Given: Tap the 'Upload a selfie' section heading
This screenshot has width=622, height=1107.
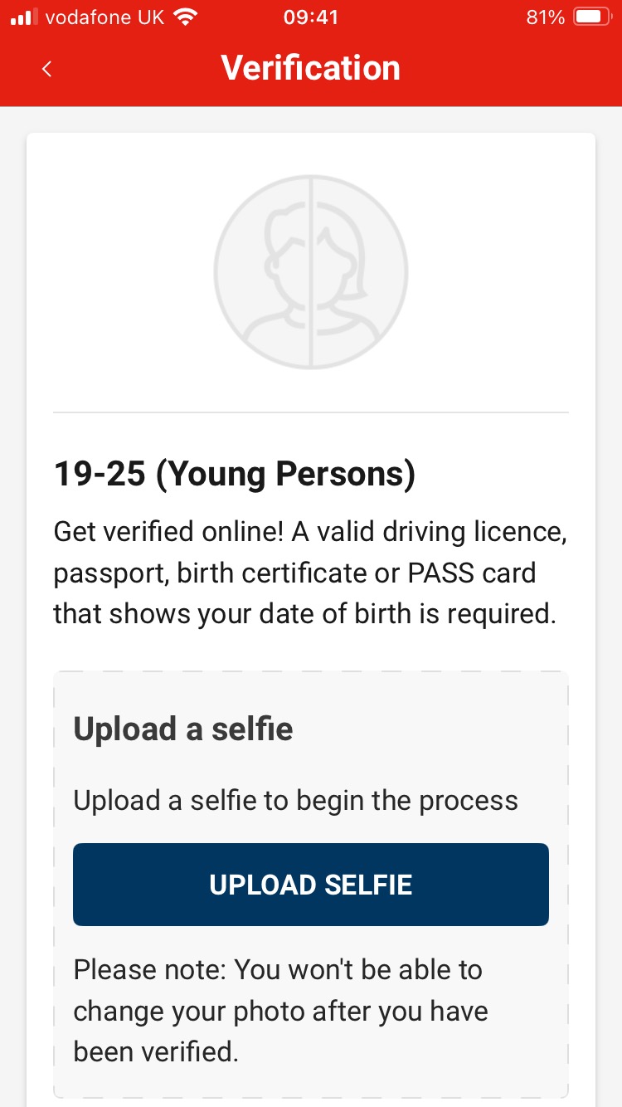Looking at the screenshot, I should pos(183,729).
